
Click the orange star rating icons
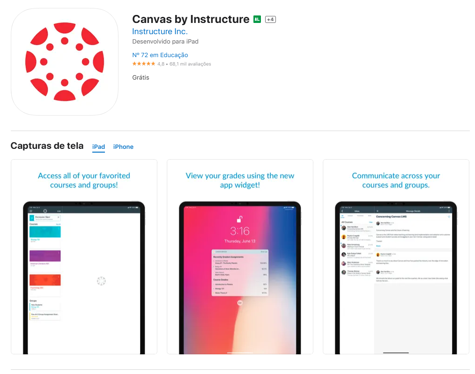pos(144,64)
